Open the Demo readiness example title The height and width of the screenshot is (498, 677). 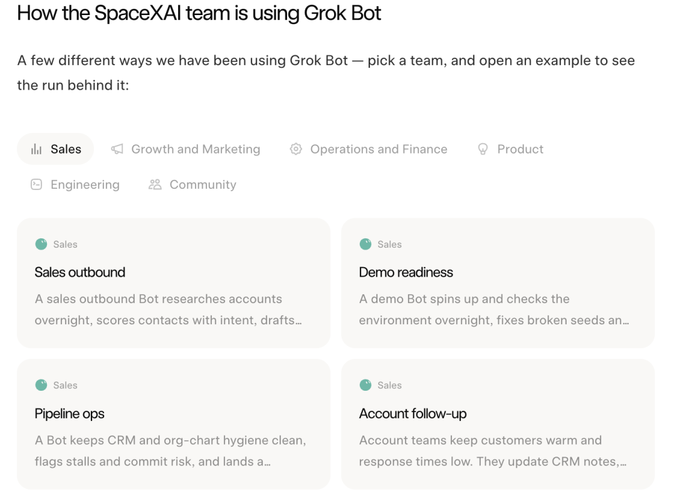(x=406, y=272)
